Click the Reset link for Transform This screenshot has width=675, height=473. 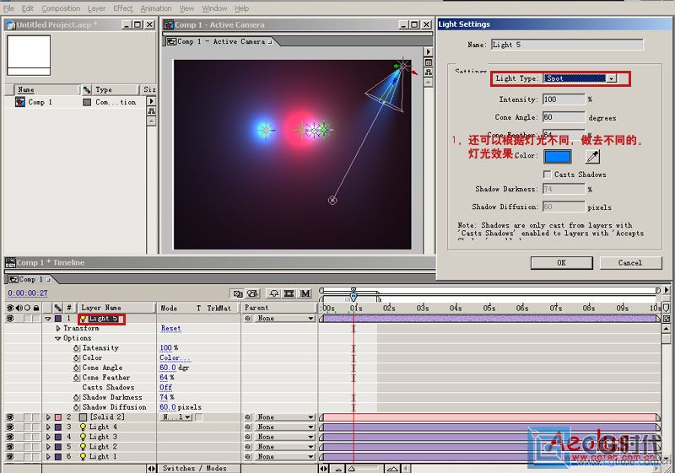tap(171, 328)
